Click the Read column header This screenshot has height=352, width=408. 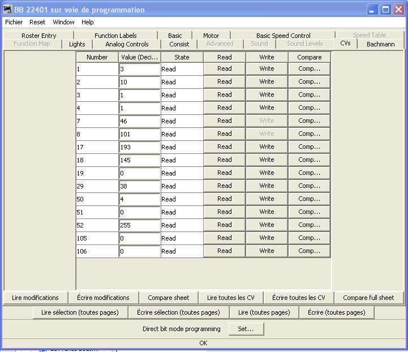pyautogui.click(x=224, y=57)
